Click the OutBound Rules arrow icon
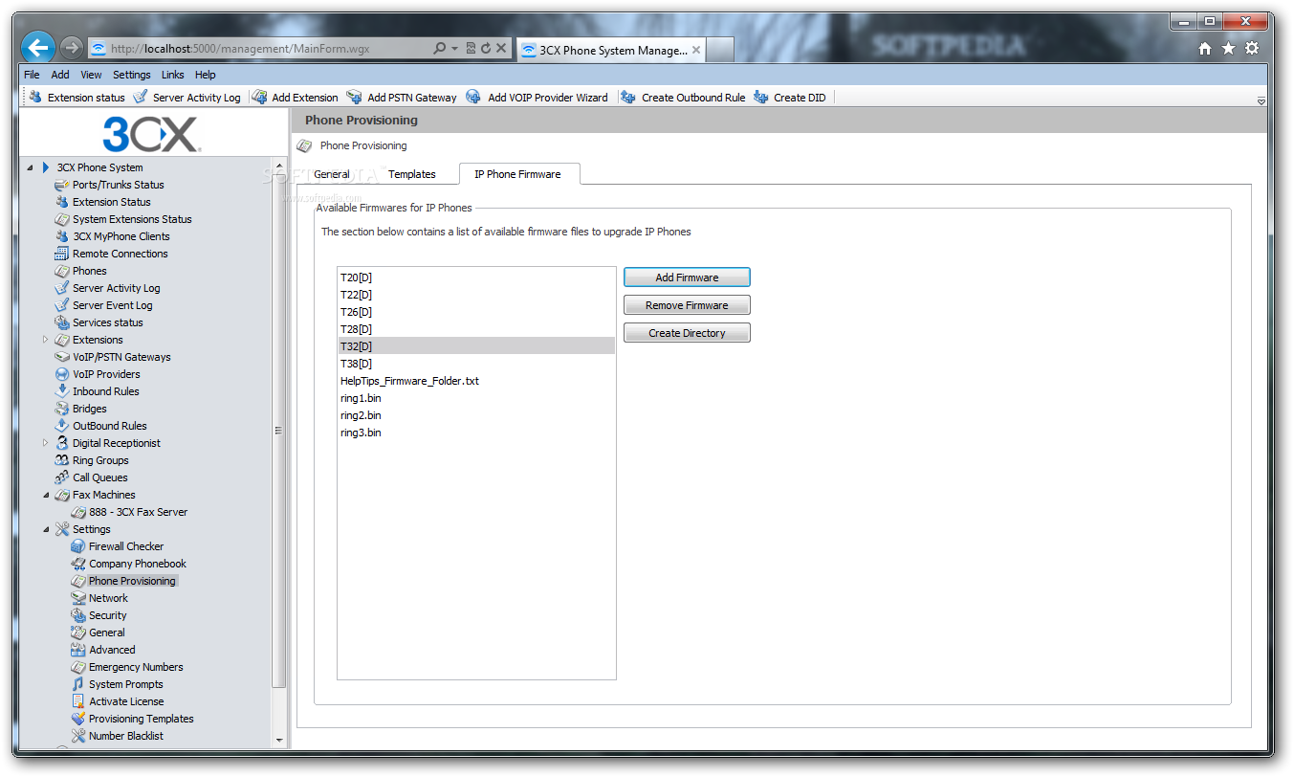 [62, 426]
